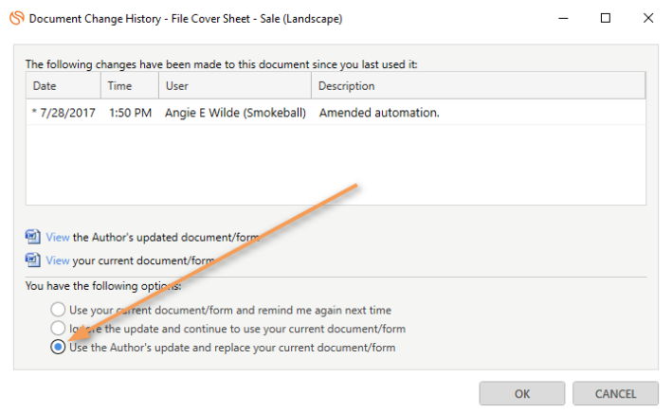Click the 'Amended automation.' description cell
672x413 pixels.
(379, 113)
